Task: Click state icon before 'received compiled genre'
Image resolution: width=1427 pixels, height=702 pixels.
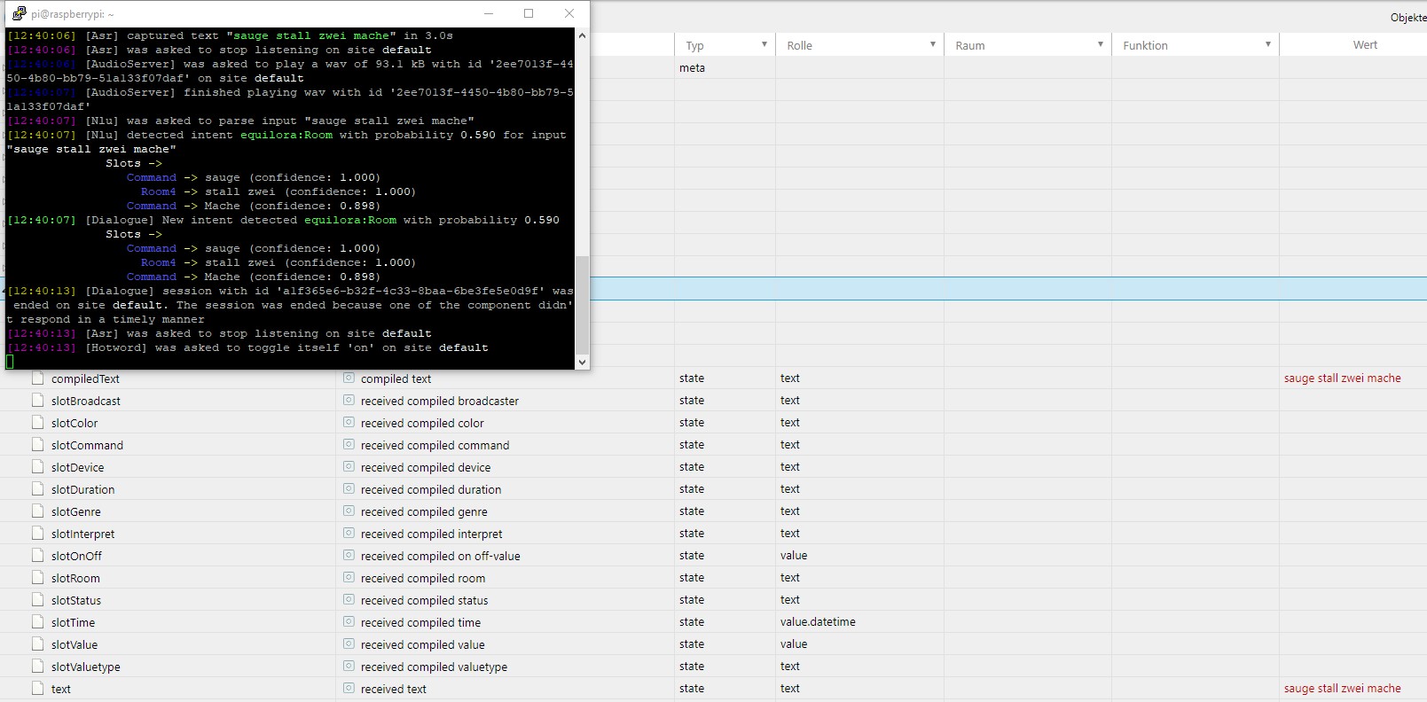Action: tap(349, 511)
